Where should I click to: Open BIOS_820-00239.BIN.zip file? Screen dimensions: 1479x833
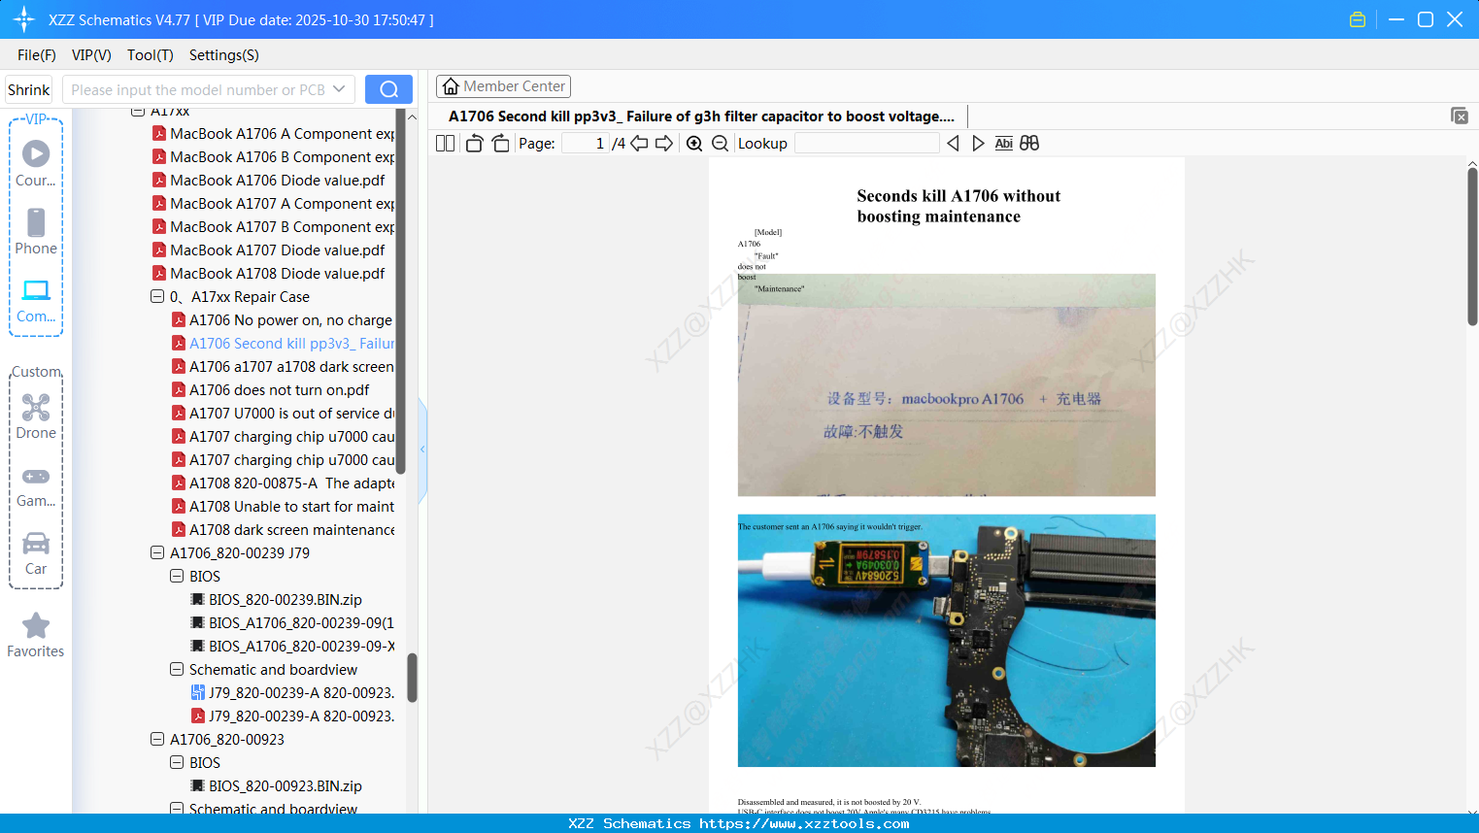276,599
